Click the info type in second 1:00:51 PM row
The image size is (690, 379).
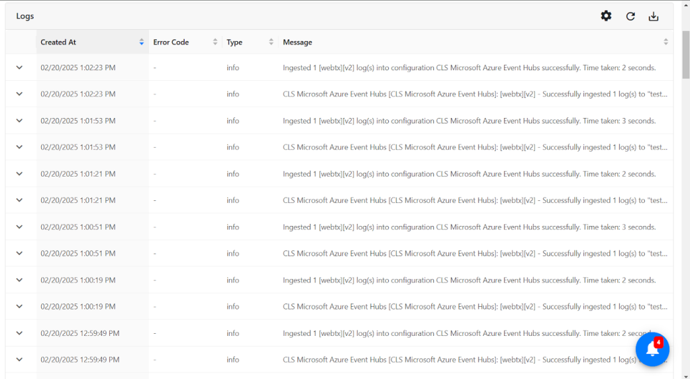[232, 254]
